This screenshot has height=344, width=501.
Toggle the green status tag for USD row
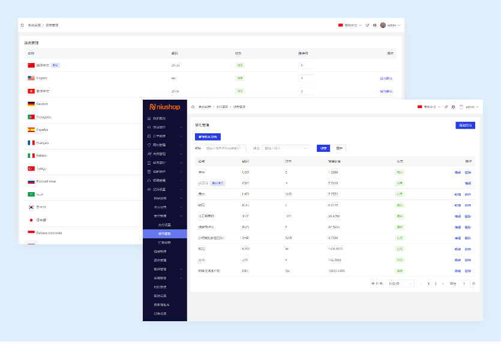click(400, 172)
